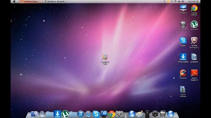The height and width of the screenshot is (118, 211).
Task: Click the crystal ball icon in the dock
Action: point(42,114)
